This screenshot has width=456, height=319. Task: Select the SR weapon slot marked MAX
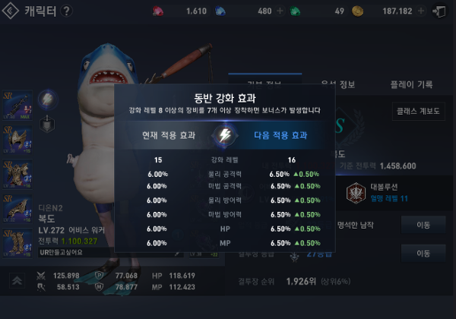click(17, 105)
